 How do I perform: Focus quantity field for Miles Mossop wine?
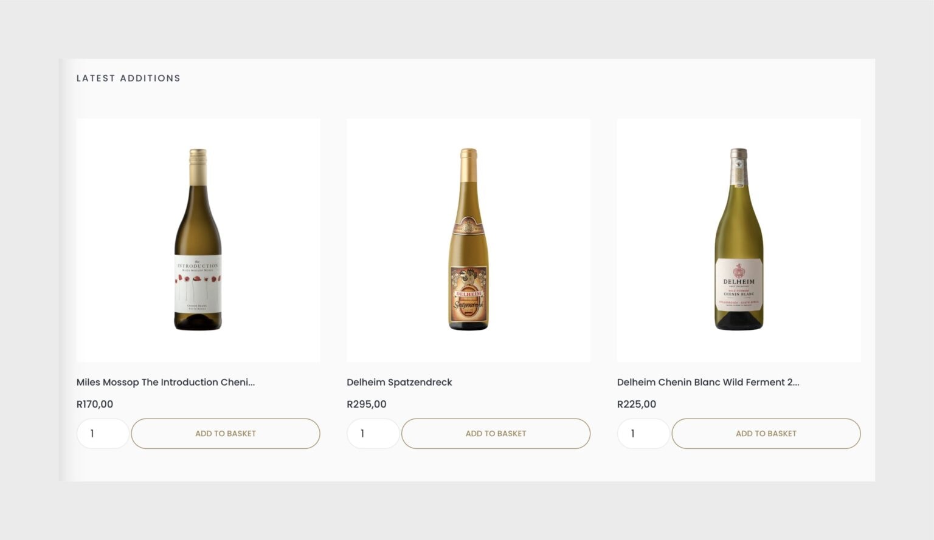pos(103,434)
